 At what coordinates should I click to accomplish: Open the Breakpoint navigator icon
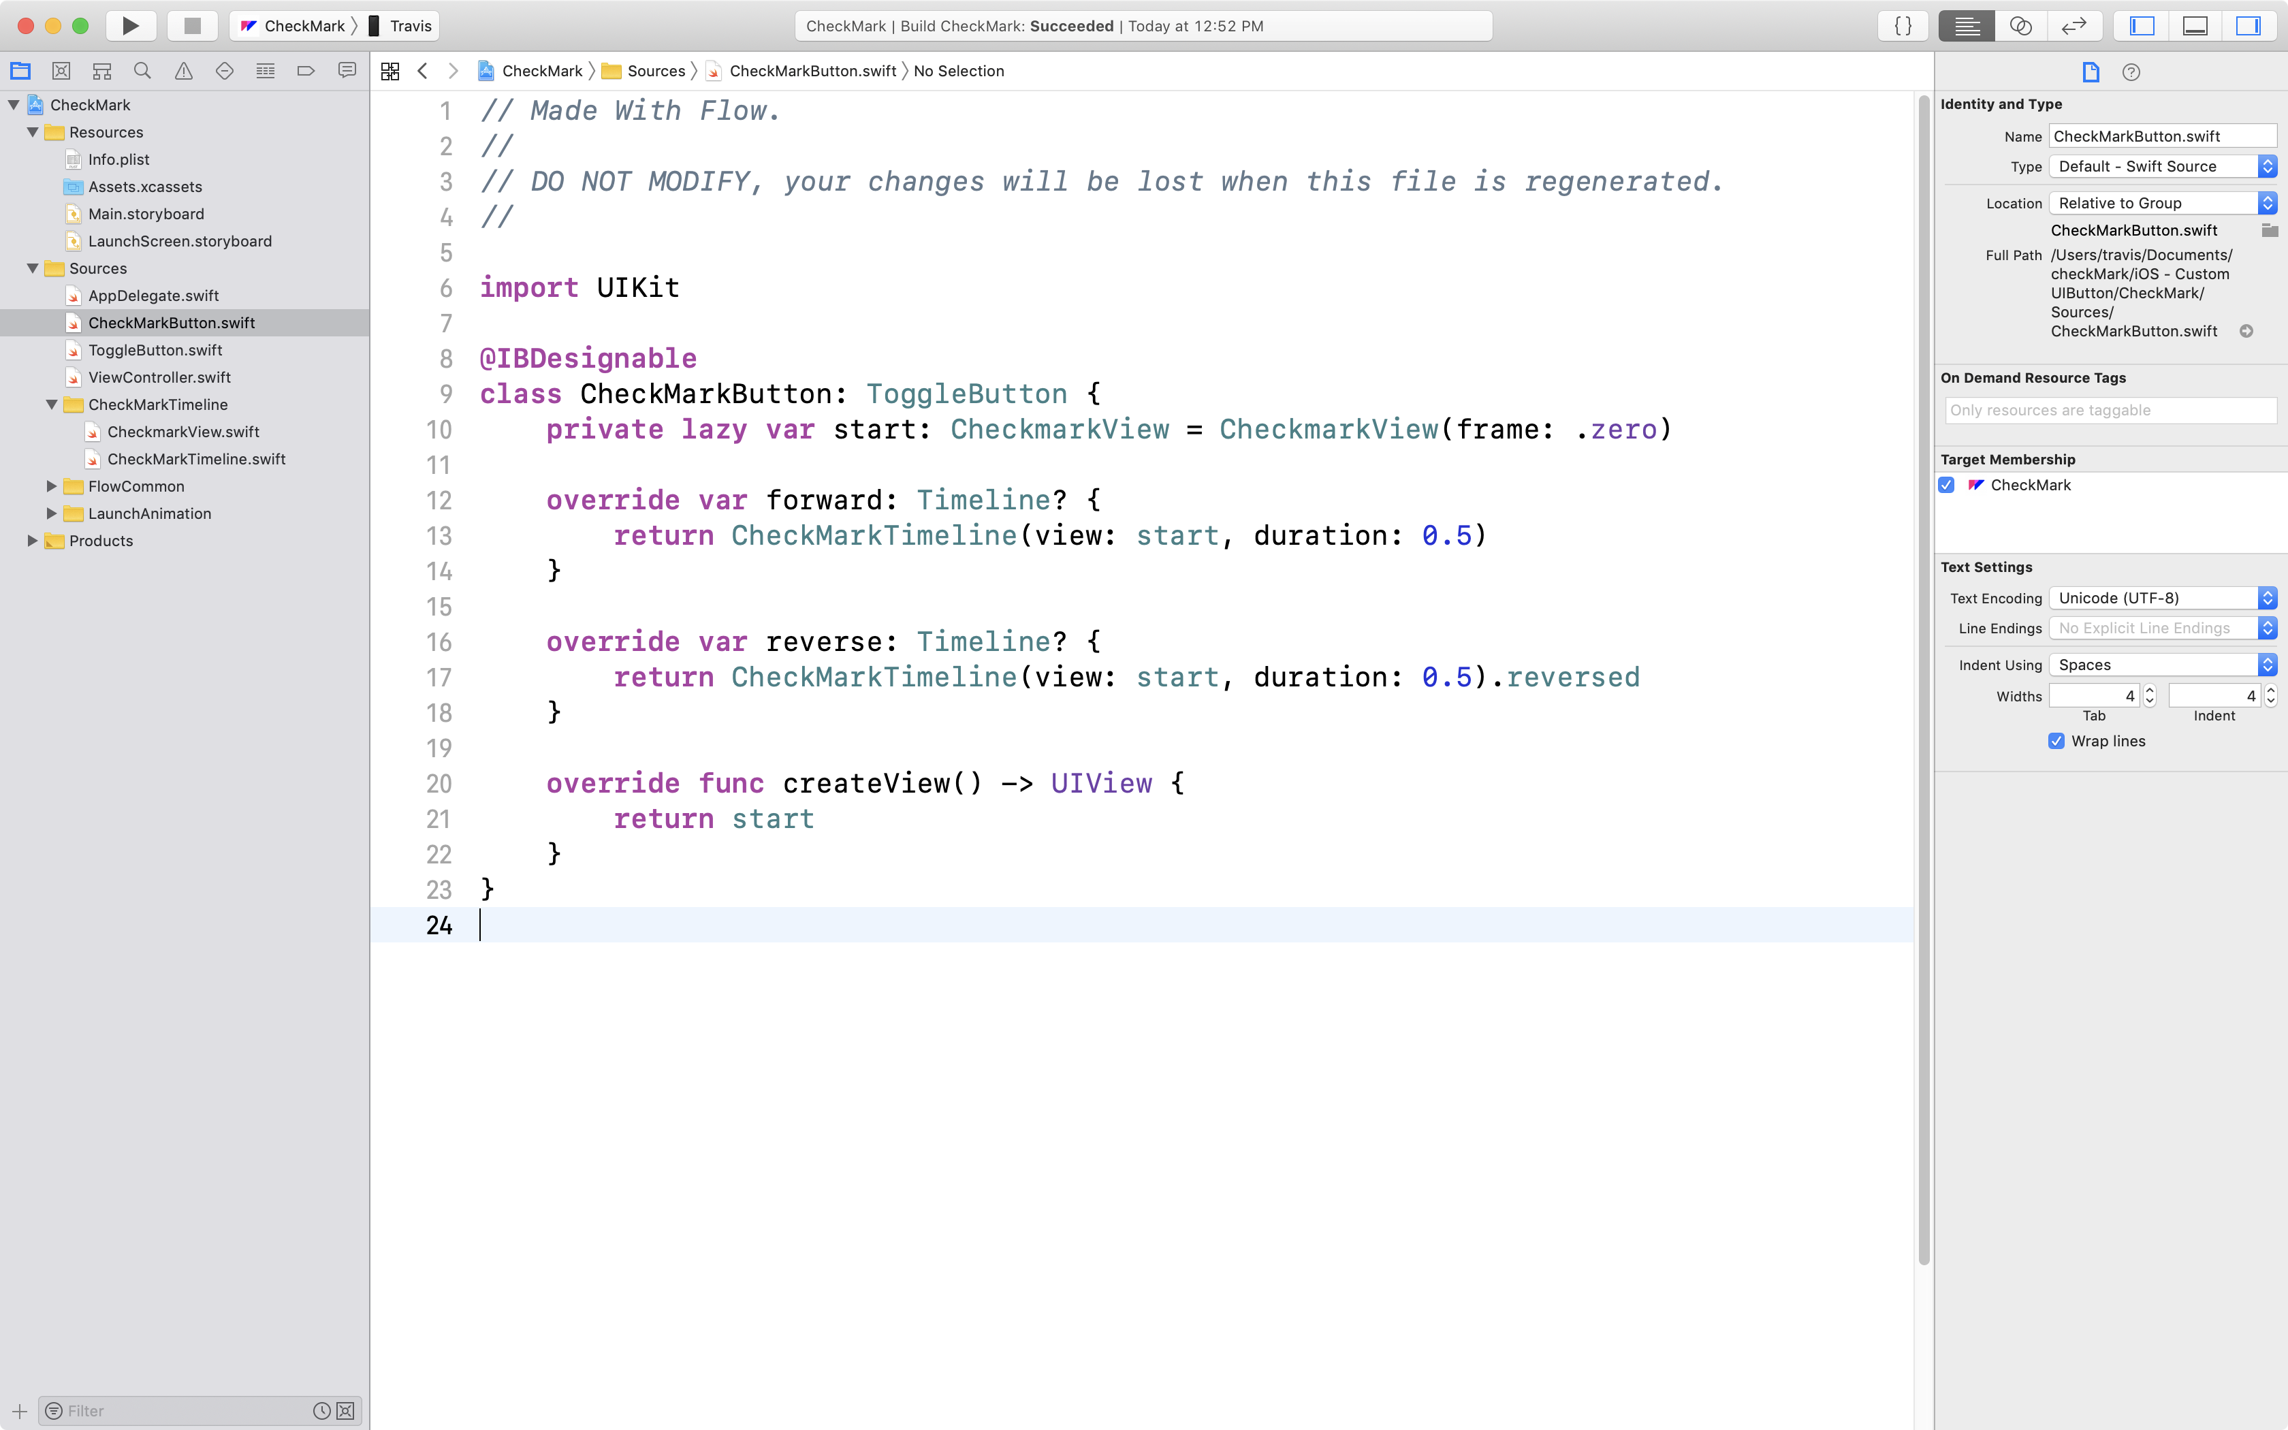[x=305, y=71]
